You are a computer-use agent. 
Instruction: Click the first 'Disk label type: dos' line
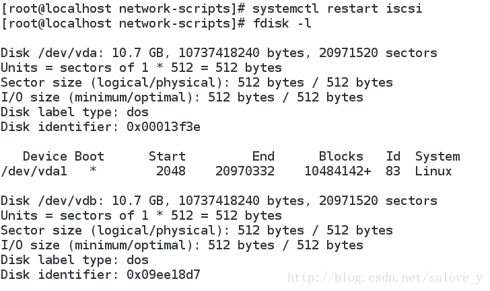tap(74, 112)
